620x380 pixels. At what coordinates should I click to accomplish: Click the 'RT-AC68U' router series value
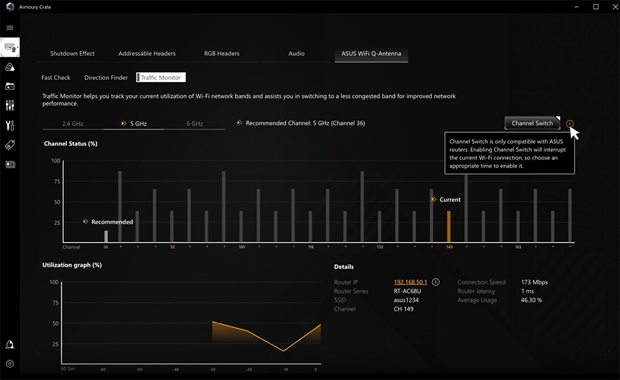pos(407,291)
